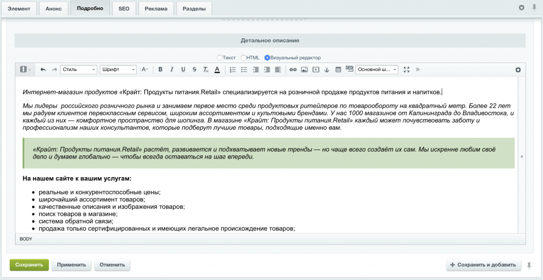Image resolution: width=543 pixels, height=280 pixels.
Task: Click the Сохранить и добавить button
Action: (x=484, y=265)
